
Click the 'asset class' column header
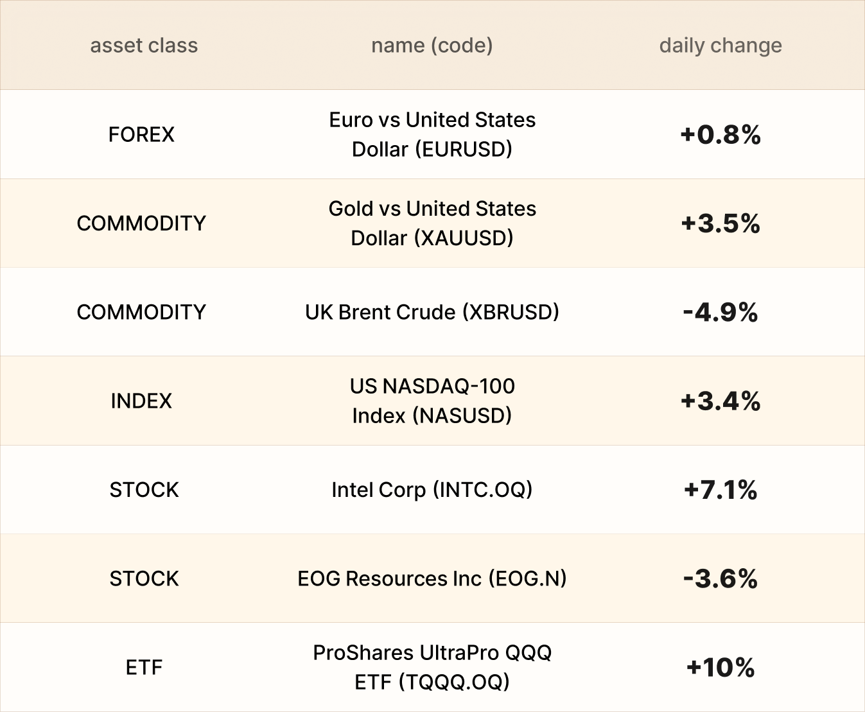tap(144, 46)
